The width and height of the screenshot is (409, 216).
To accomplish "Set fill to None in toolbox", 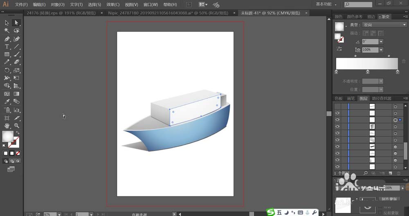I will pos(18,153).
